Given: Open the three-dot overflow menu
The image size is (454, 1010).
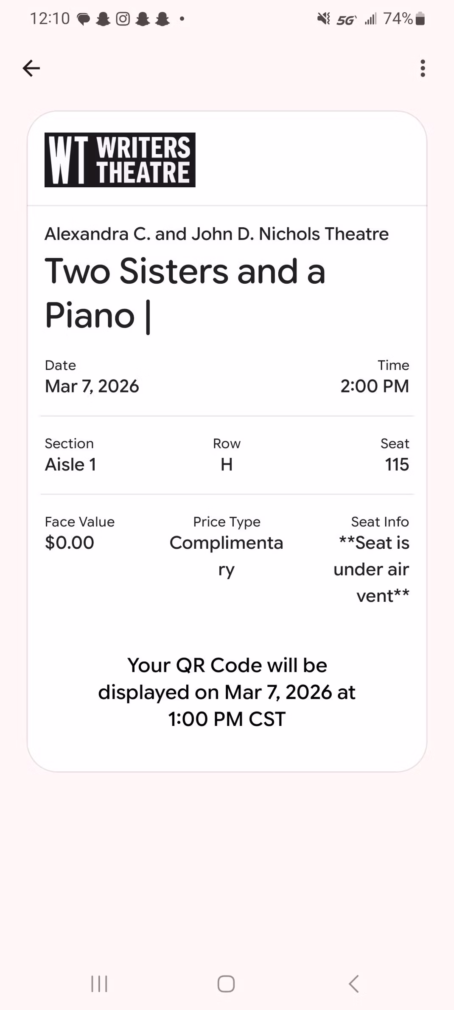Looking at the screenshot, I should (423, 68).
